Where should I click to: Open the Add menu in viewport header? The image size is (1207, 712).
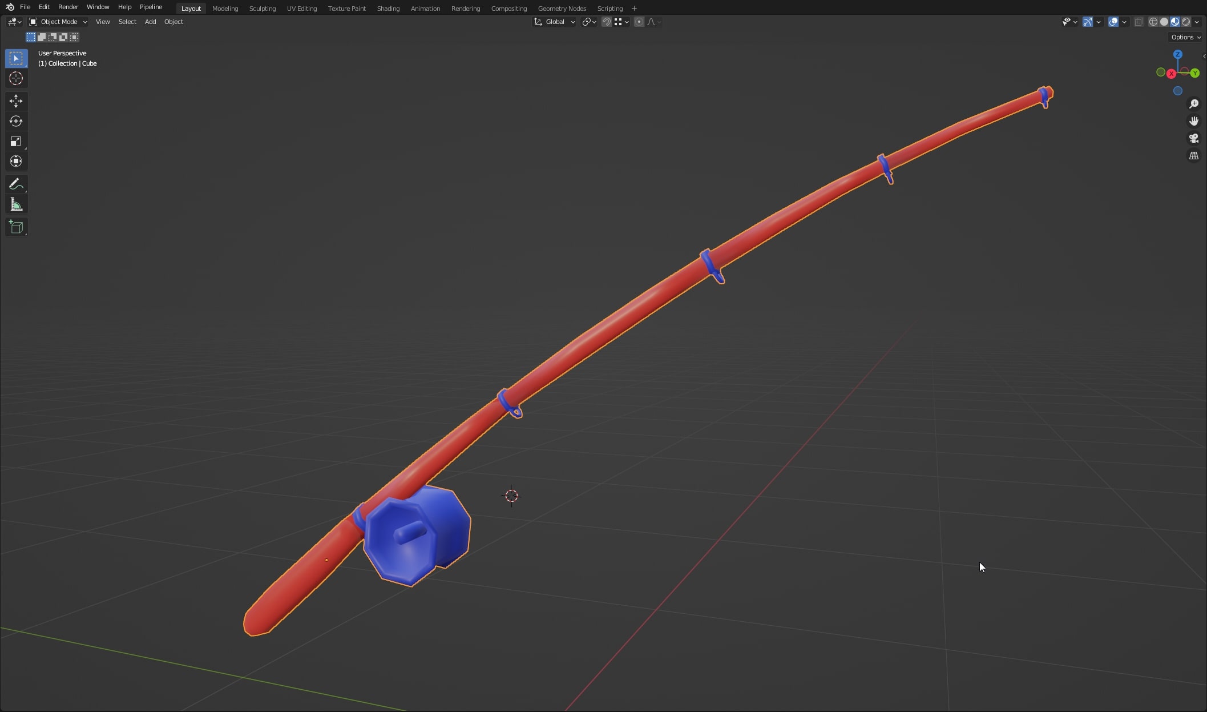[150, 22]
